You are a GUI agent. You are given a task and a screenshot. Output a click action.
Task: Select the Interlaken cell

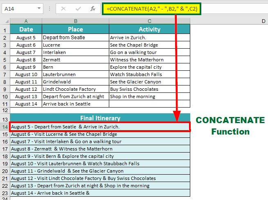tap(76, 52)
